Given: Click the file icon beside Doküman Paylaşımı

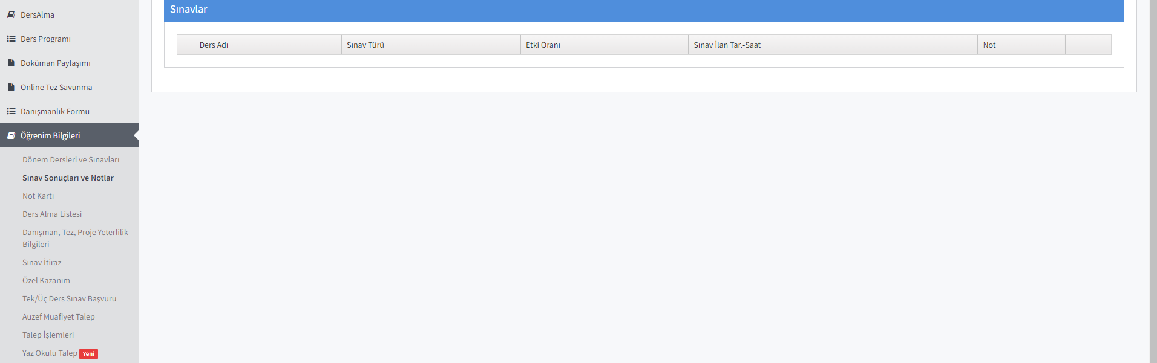Looking at the screenshot, I should tap(11, 63).
